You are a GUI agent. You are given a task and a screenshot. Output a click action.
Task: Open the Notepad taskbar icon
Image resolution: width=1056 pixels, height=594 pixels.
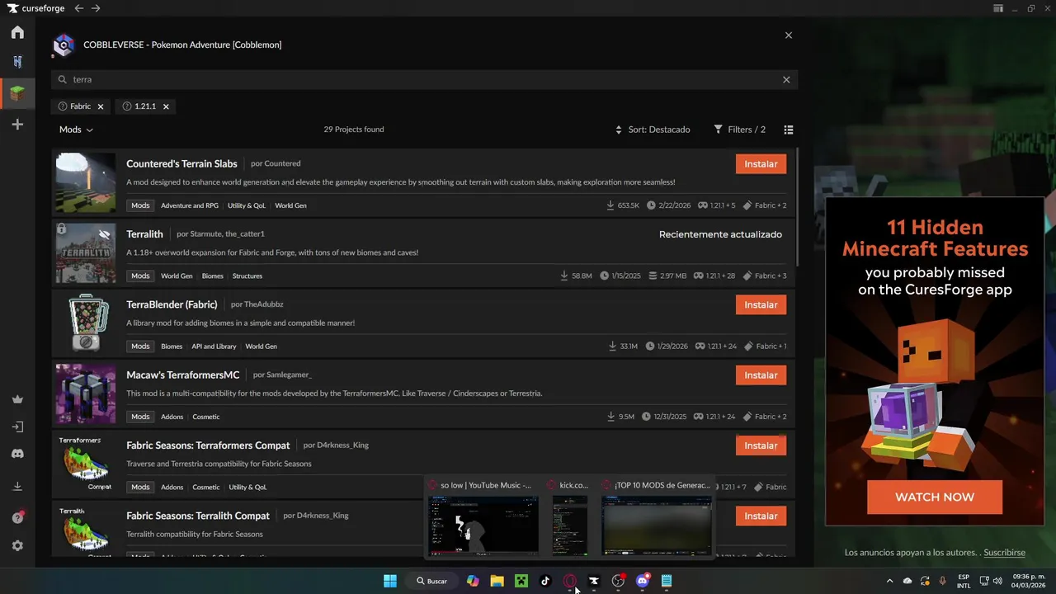(667, 581)
